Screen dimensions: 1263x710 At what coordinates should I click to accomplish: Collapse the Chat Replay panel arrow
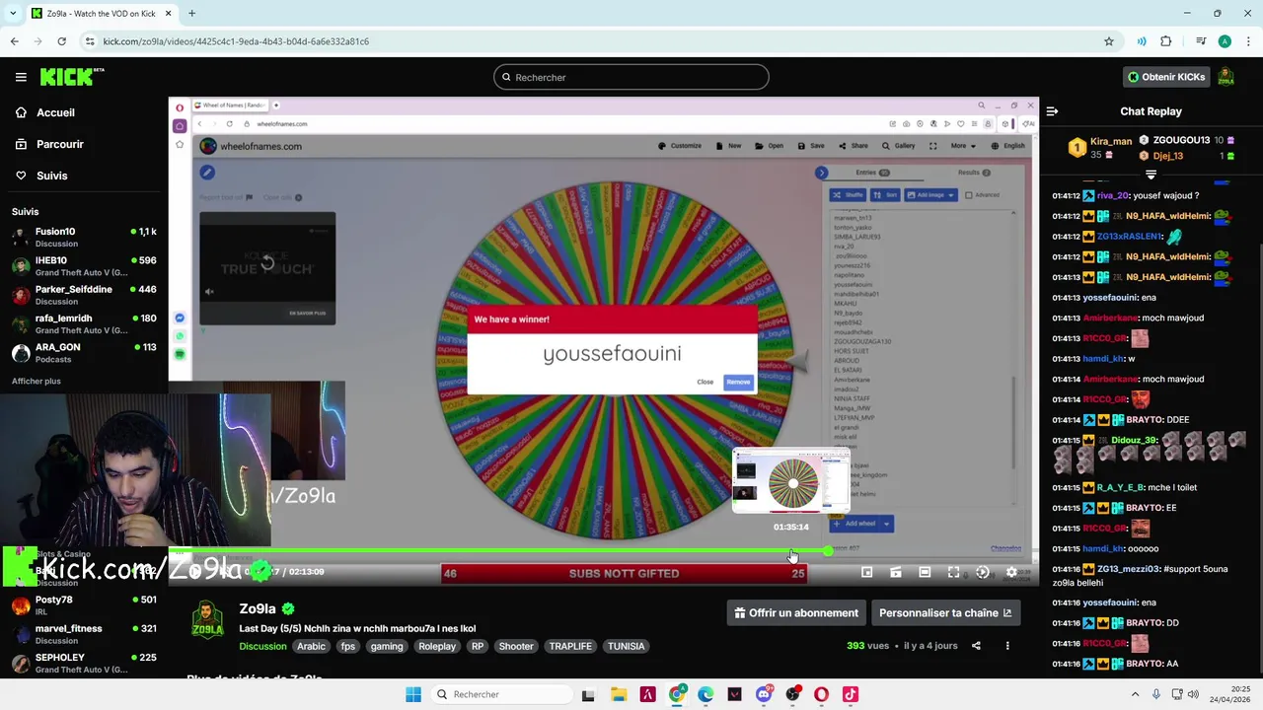pyautogui.click(x=1052, y=111)
